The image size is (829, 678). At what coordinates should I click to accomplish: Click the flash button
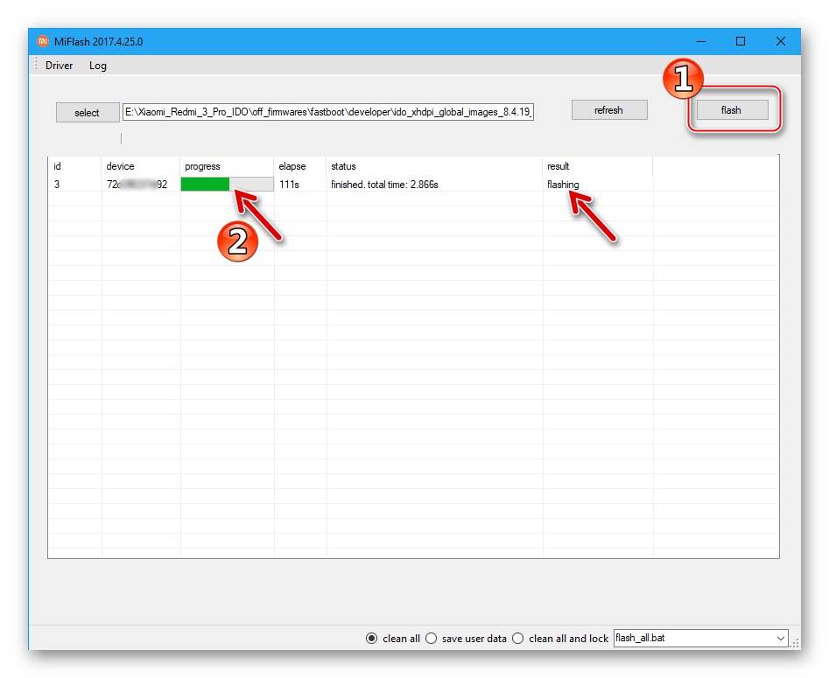(x=732, y=110)
